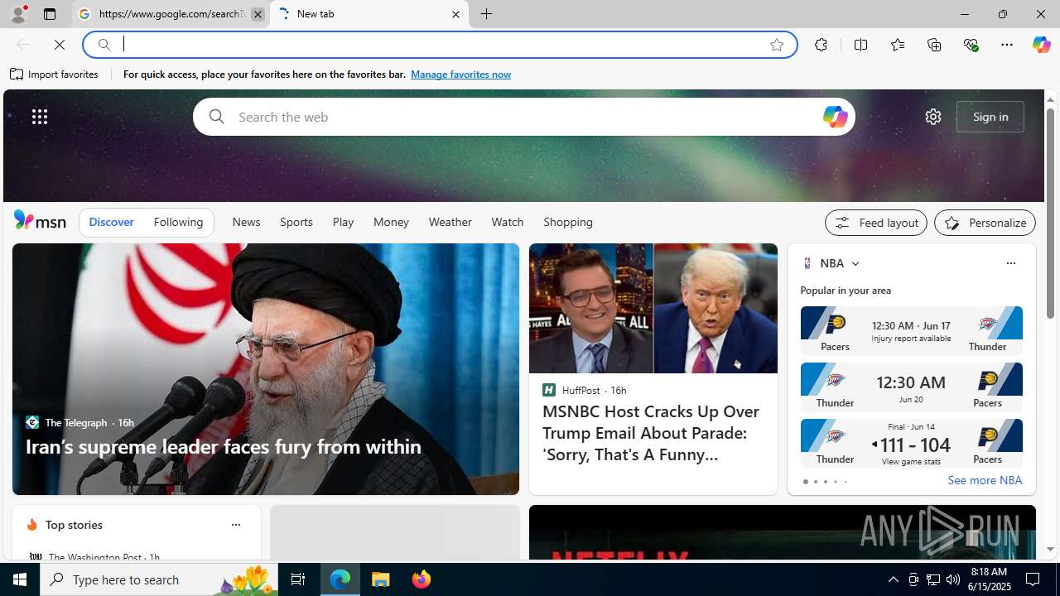Open a new tab with plus button
This screenshot has width=1060, height=596.
pos(487,14)
